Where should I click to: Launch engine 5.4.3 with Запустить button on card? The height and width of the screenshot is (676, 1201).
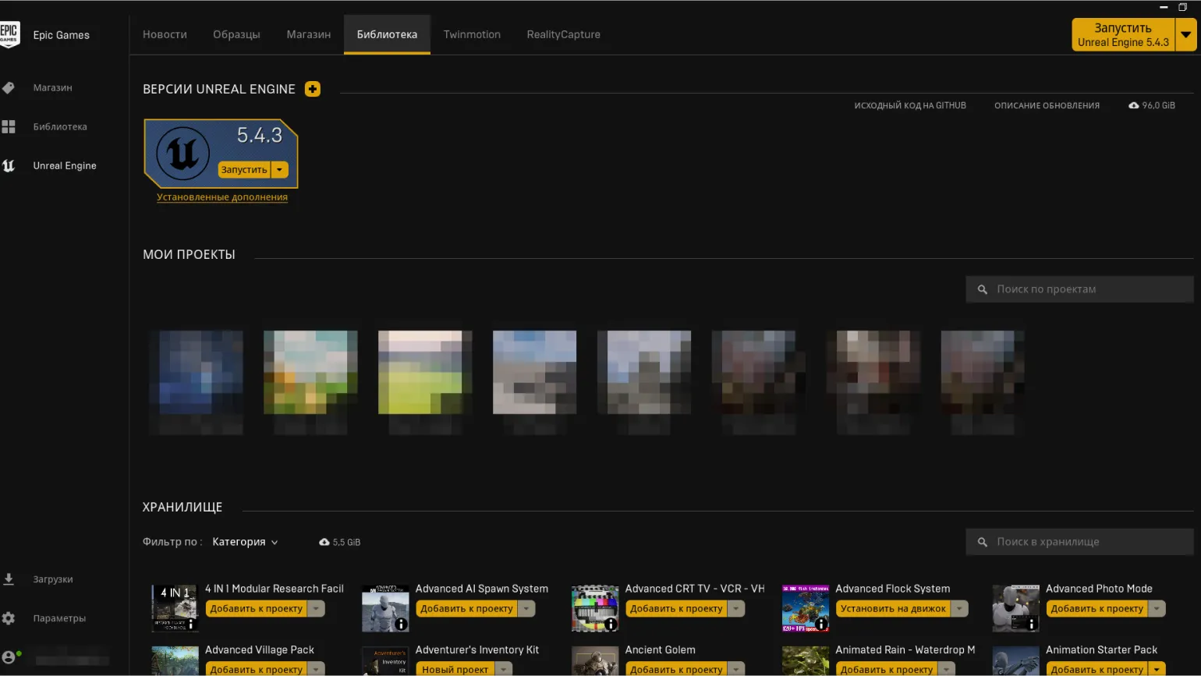click(244, 169)
